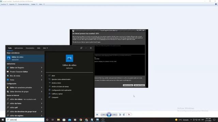Click the ESP language indicator

[x=203, y=120]
